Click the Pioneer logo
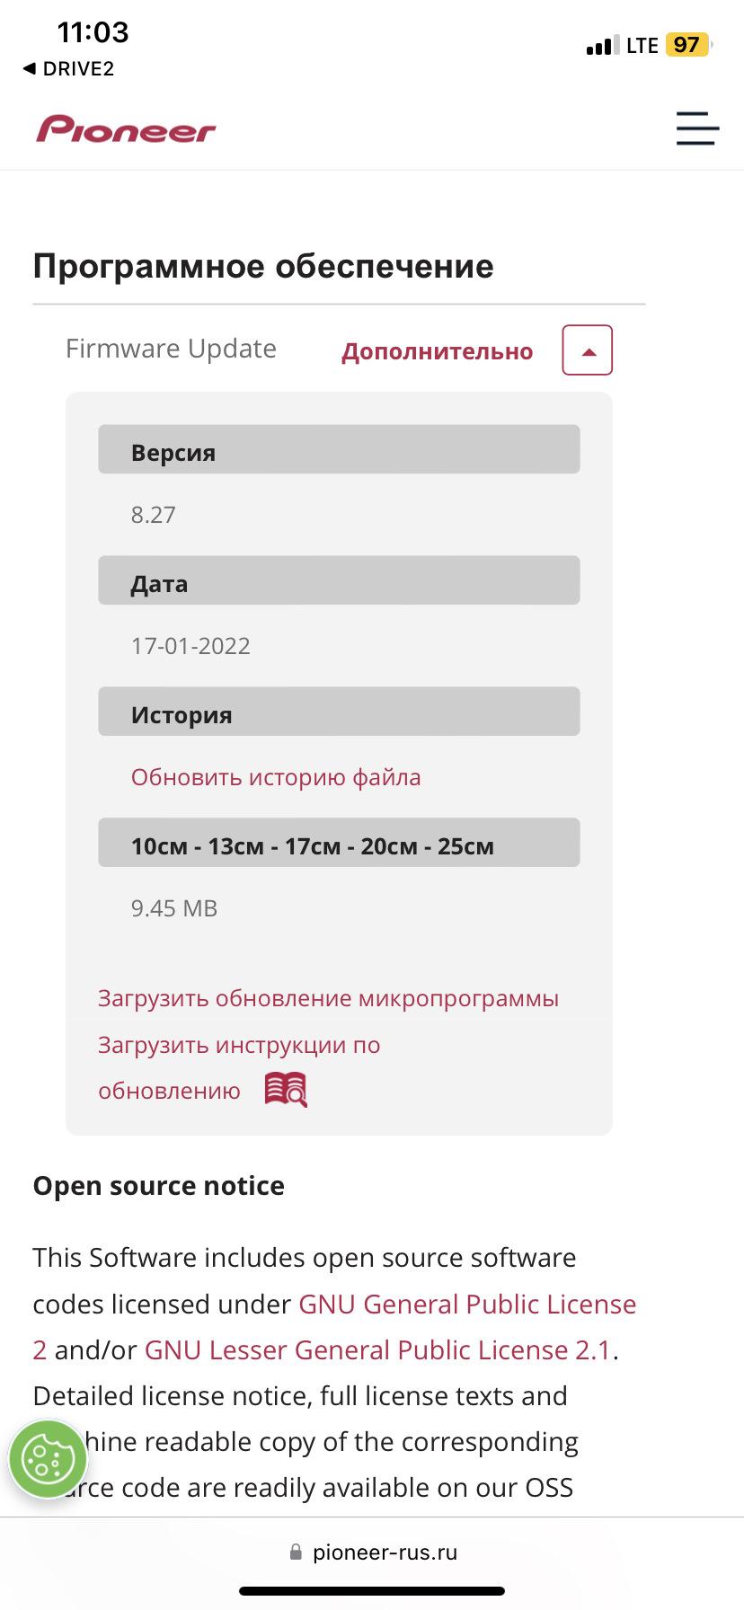The image size is (744, 1610). [x=126, y=129]
